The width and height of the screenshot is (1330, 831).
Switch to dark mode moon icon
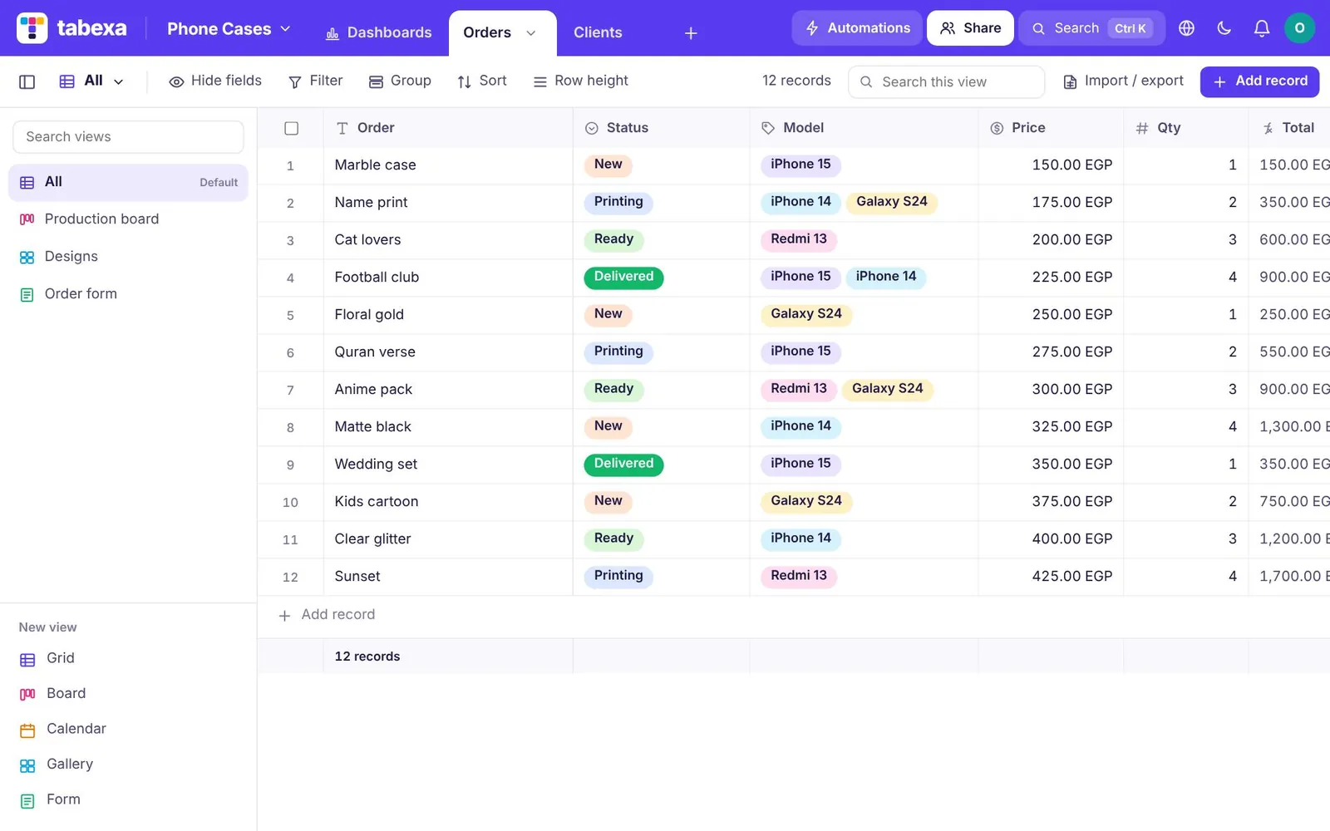click(1224, 28)
